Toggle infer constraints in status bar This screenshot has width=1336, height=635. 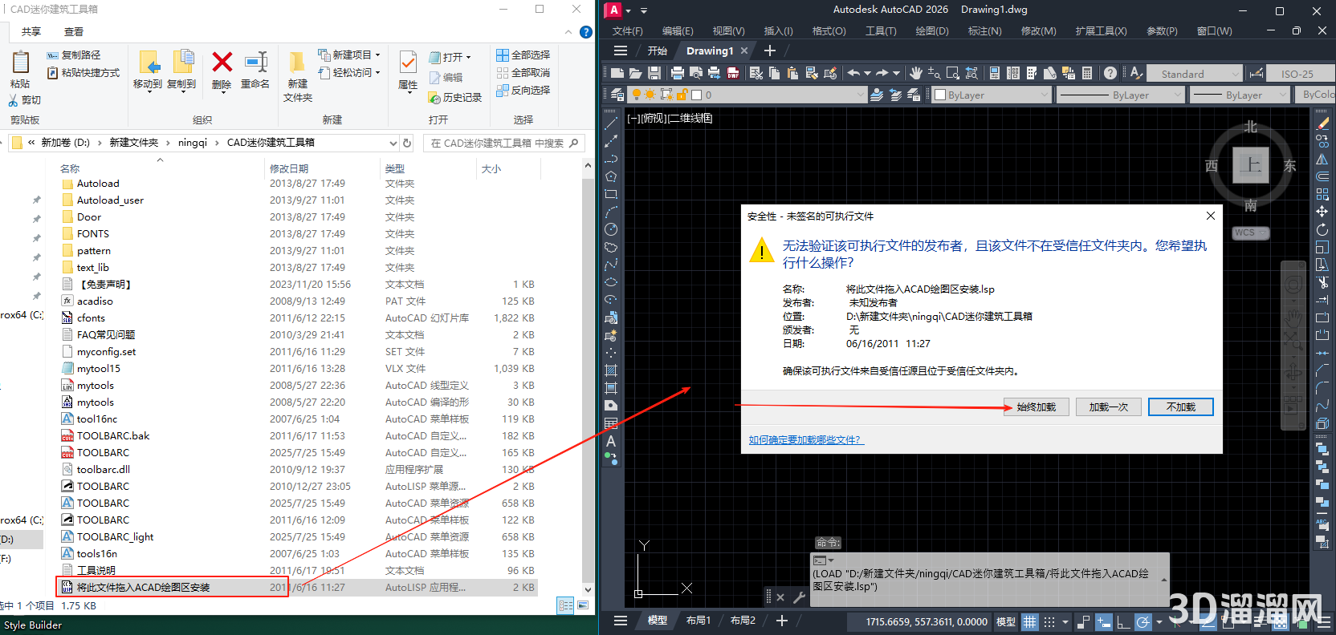tap(1084, 621)
